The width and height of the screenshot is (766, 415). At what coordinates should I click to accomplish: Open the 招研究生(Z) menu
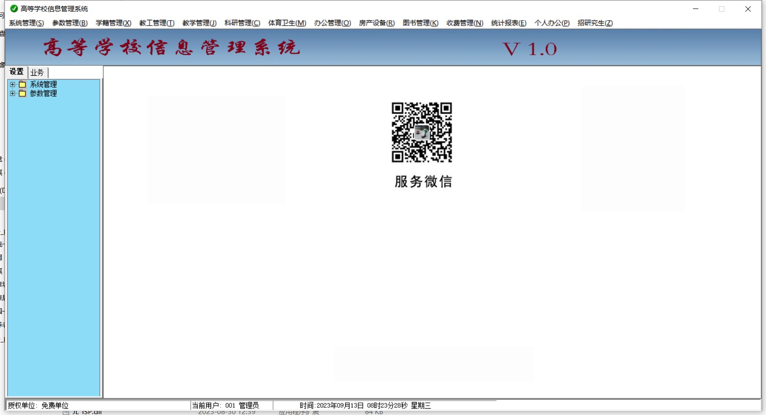[x=595, y=23]
